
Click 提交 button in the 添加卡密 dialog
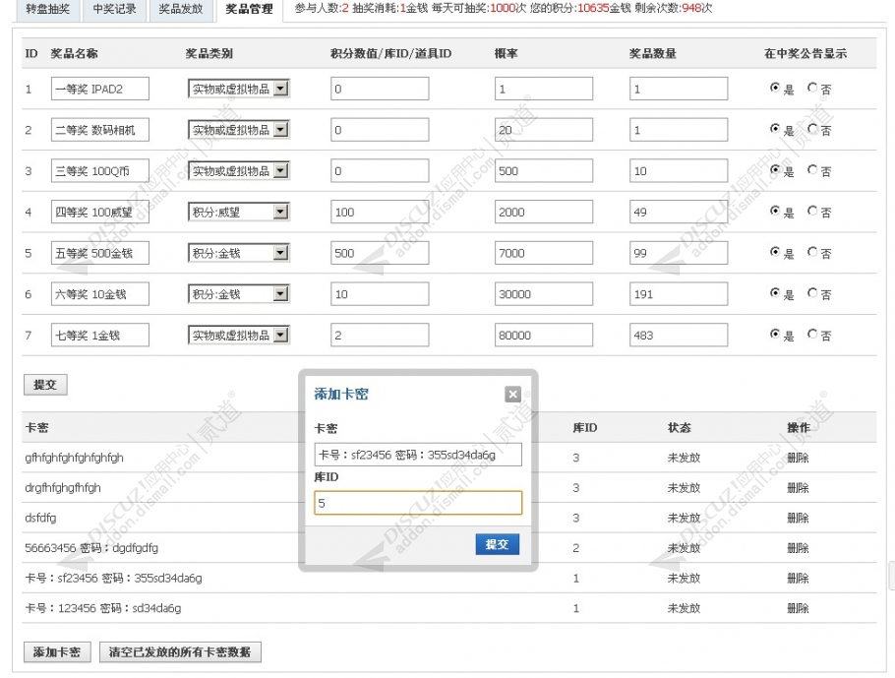(x=497, y=544)
